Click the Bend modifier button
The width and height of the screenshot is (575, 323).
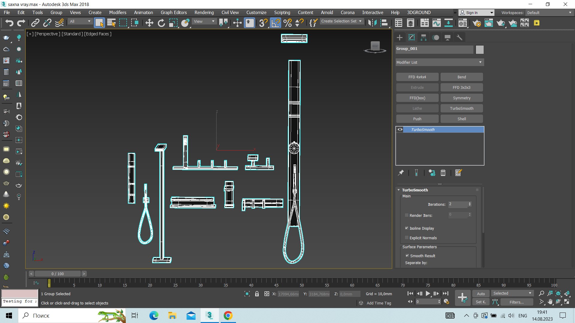[x=461, y=77]
